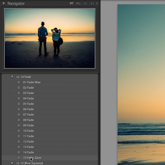
Task: Set Navigator zoom to 1:1
Action: click(x=85, y=4)
